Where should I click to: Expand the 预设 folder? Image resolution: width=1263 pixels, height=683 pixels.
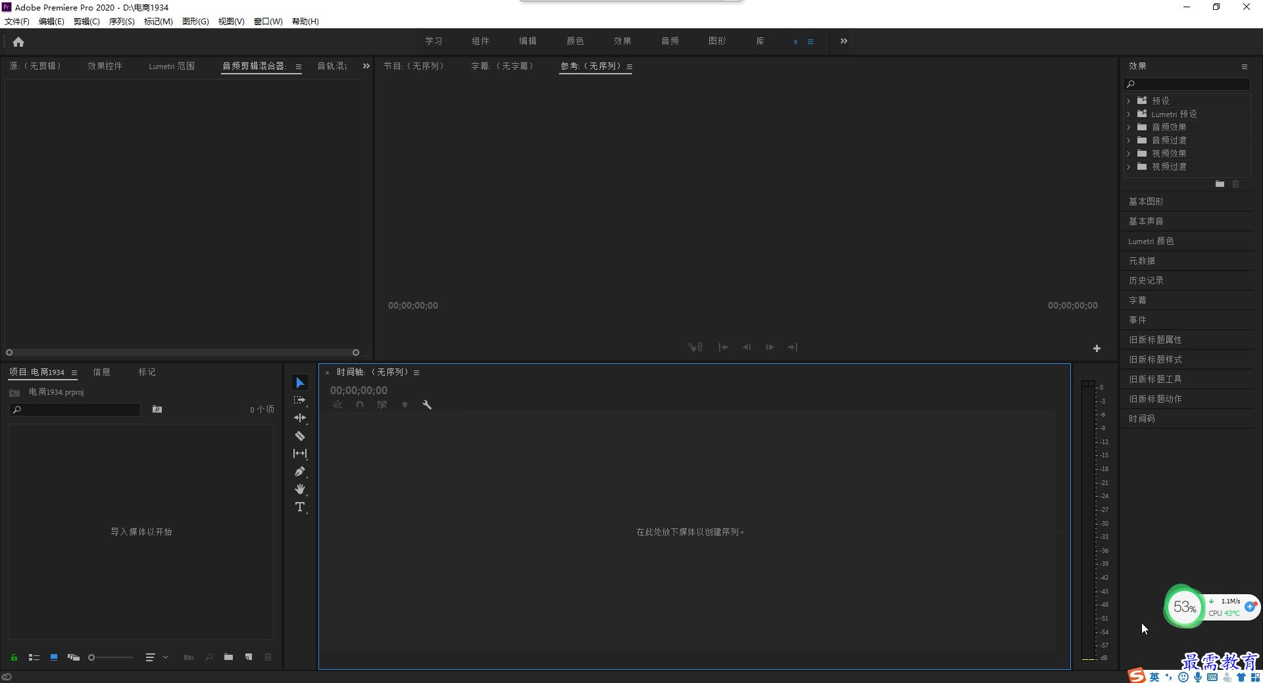1129,101
